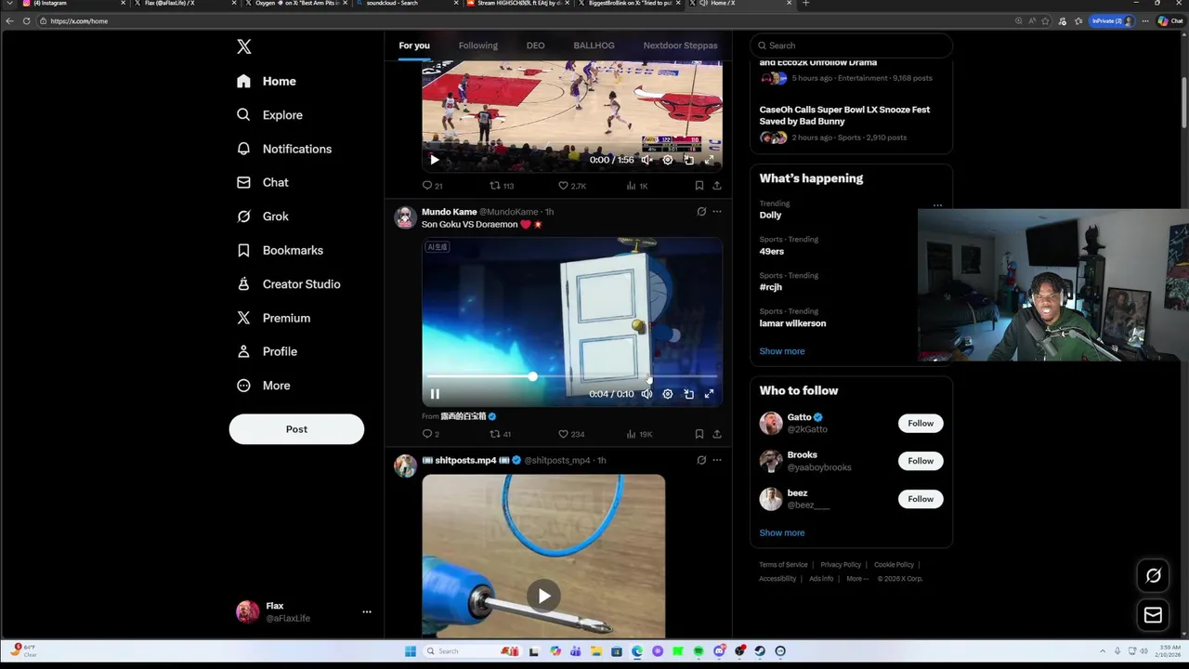This screenshot has width=1189, height=669.
Task: Open settings on Goku VS Doraemon video
Action: click(667, 394)
